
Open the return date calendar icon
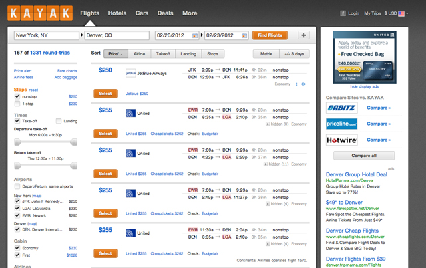click(x=244, y=35)
